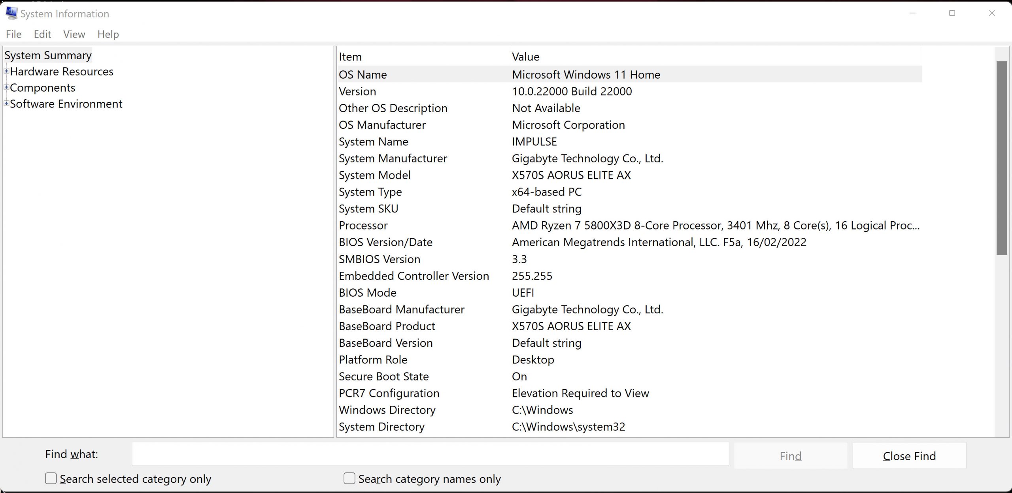Select the Version row label
The image size is (1012, 493).
click(x=357, y=91)
